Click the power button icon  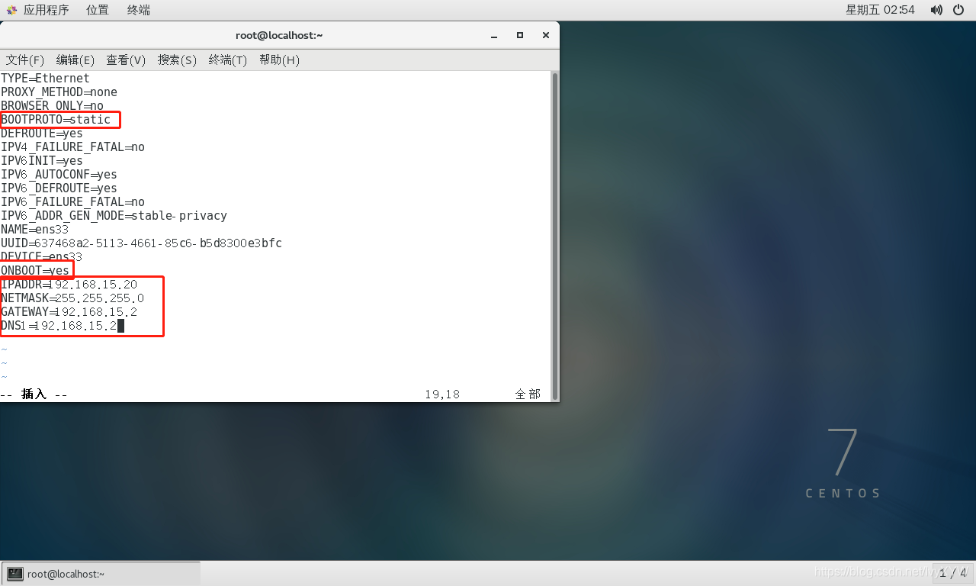959,10
